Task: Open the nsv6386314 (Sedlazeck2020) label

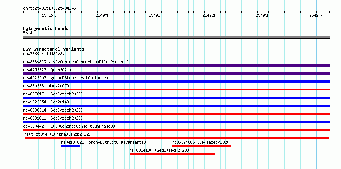Action: (53, 110)
